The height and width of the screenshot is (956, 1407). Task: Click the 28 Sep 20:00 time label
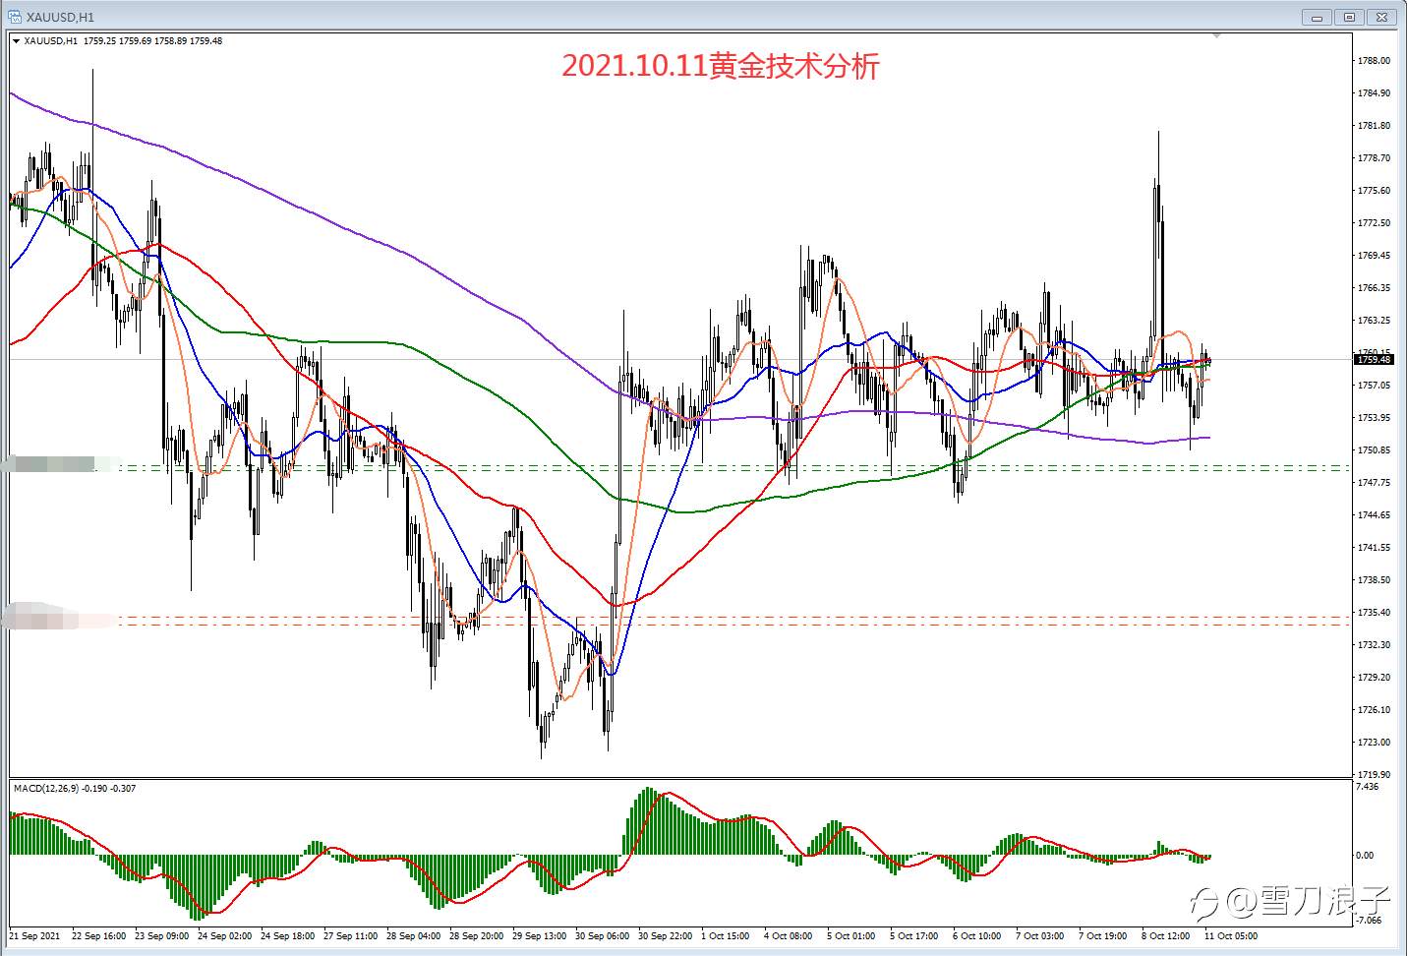click(x=477, y=936)
